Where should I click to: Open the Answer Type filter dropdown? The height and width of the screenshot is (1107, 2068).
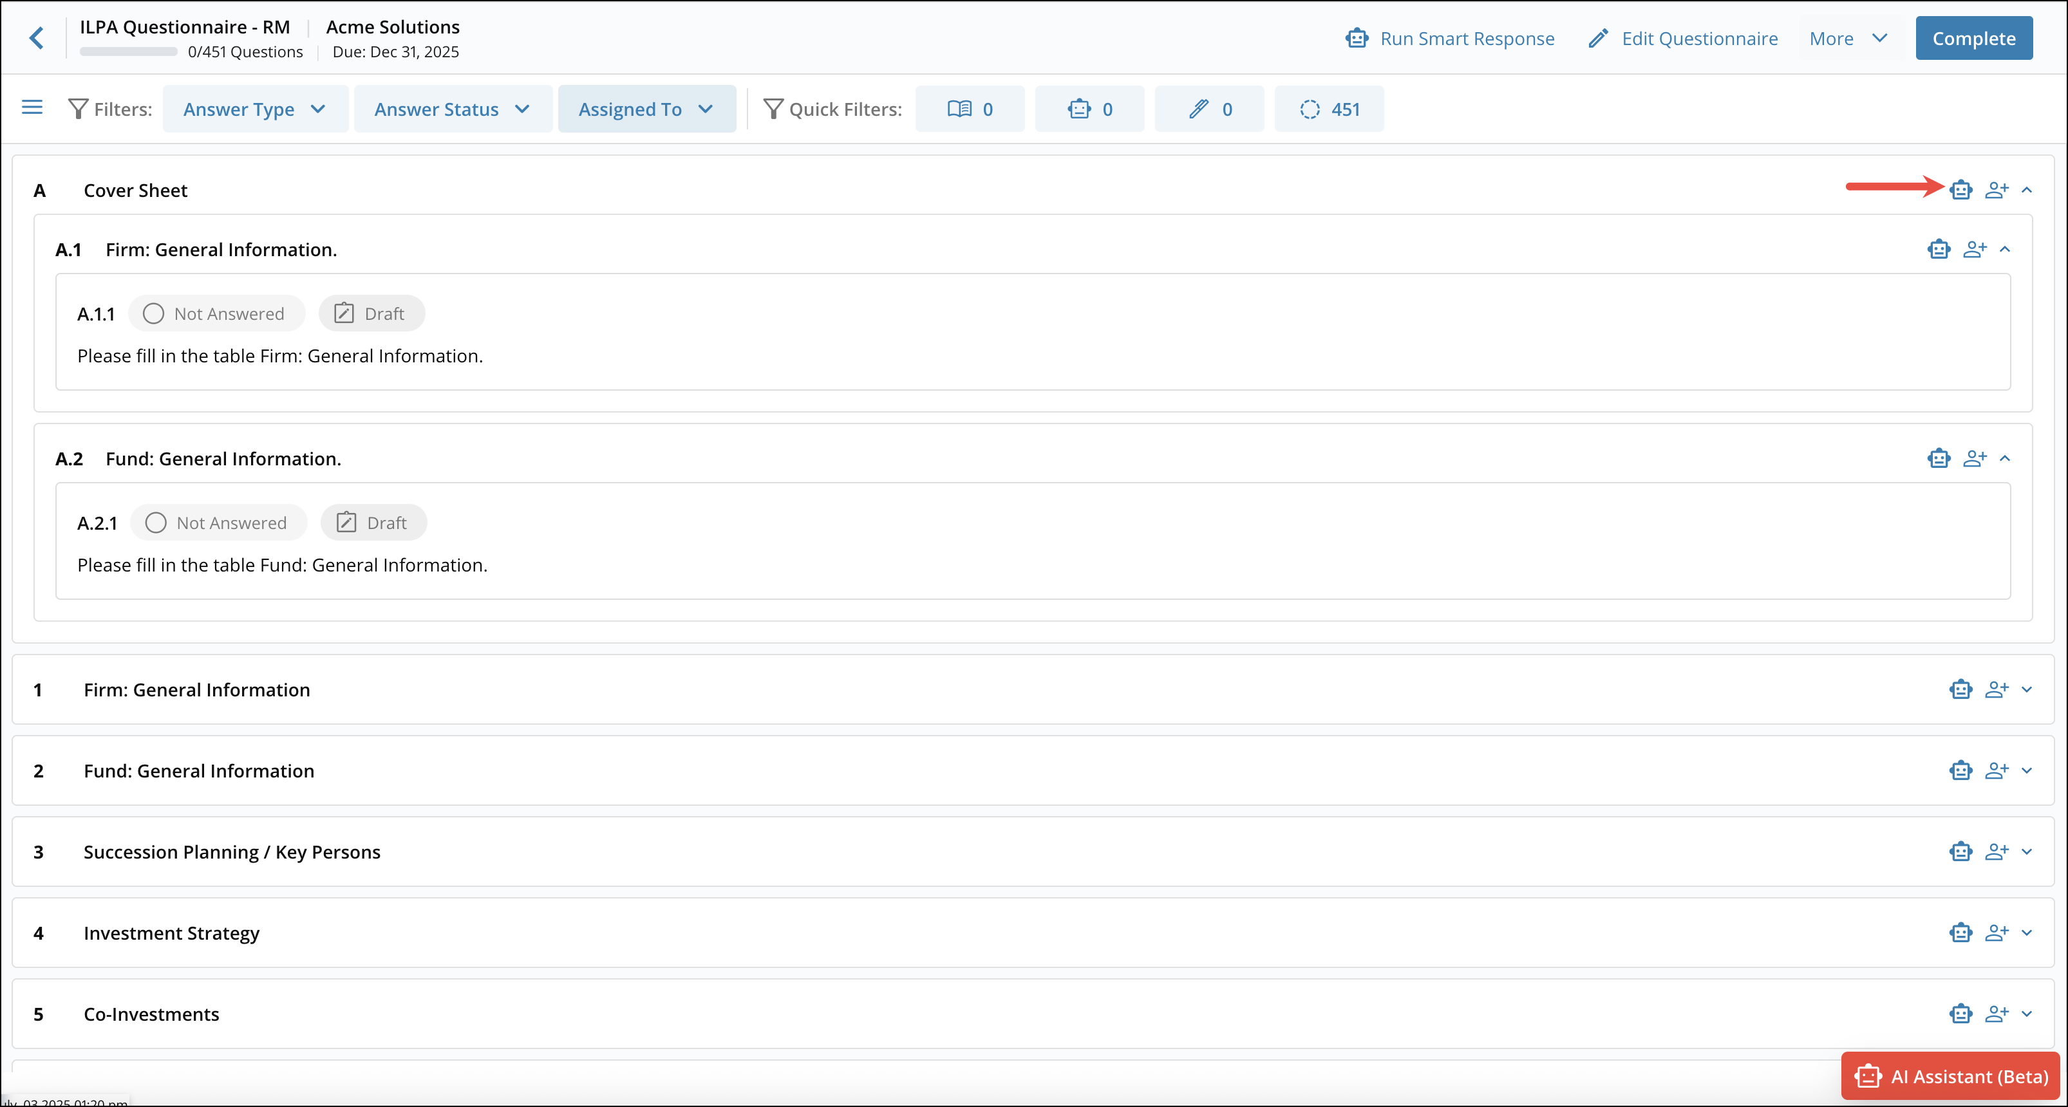[x=256, y=108]
